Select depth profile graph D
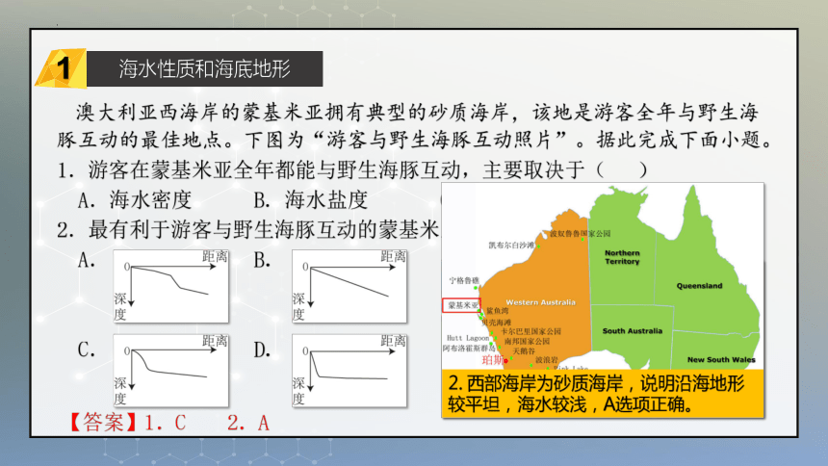The image size is (828, 466). click(x=349, y=370)
